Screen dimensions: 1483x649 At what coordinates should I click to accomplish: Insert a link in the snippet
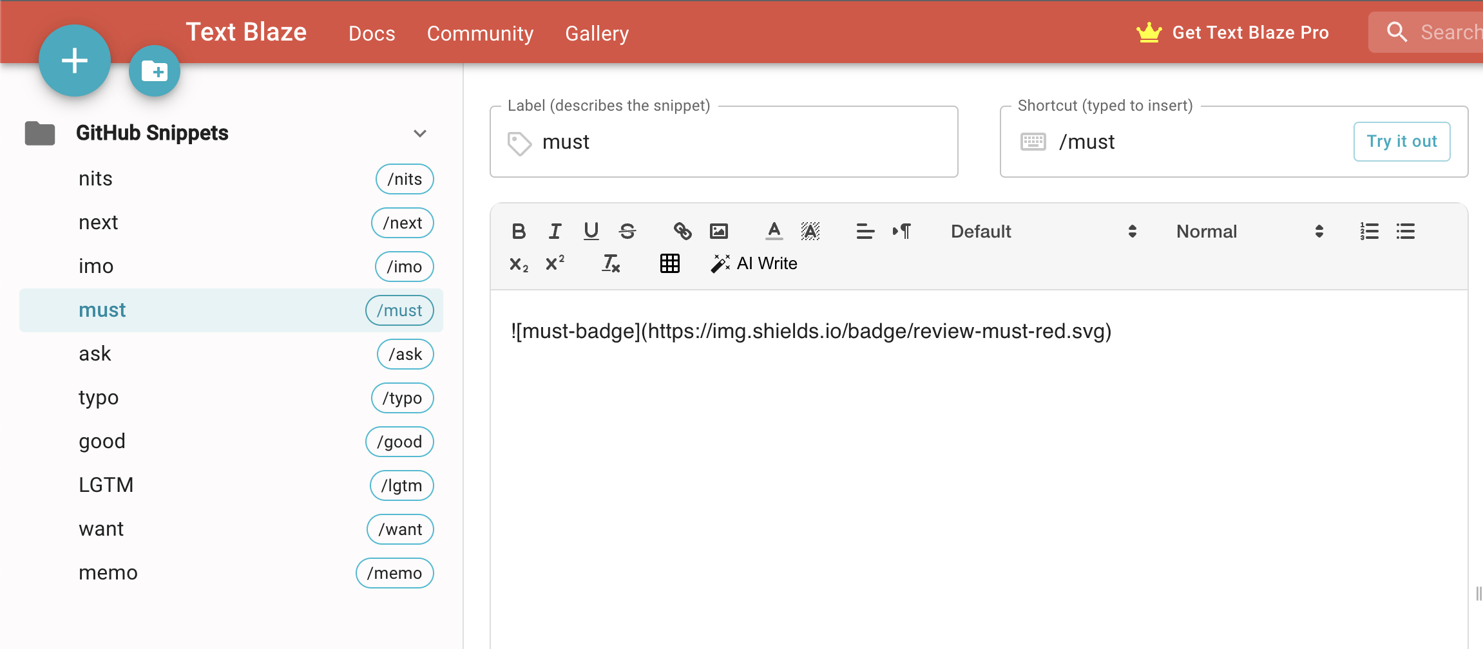point(682,231)
